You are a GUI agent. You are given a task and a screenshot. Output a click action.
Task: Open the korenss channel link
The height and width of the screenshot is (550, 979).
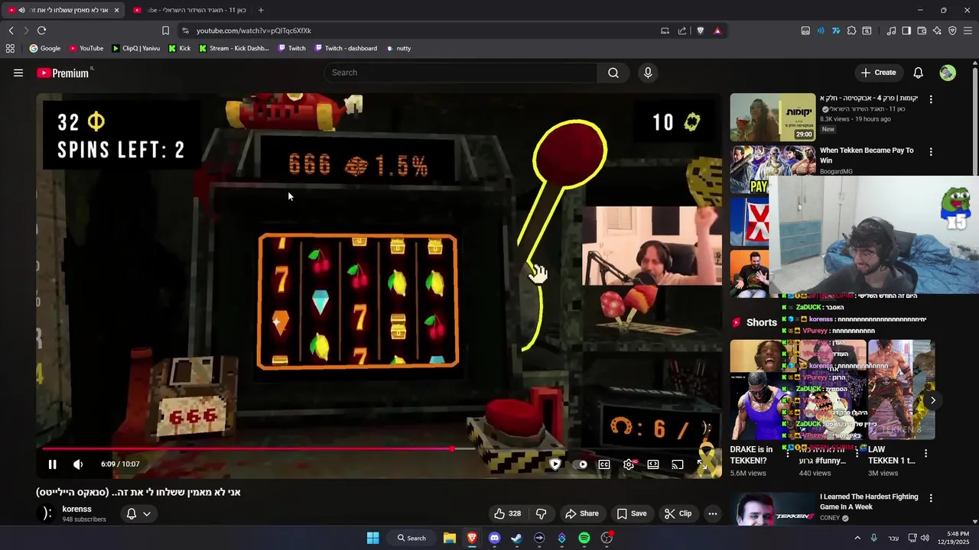[x=76, y=509]
